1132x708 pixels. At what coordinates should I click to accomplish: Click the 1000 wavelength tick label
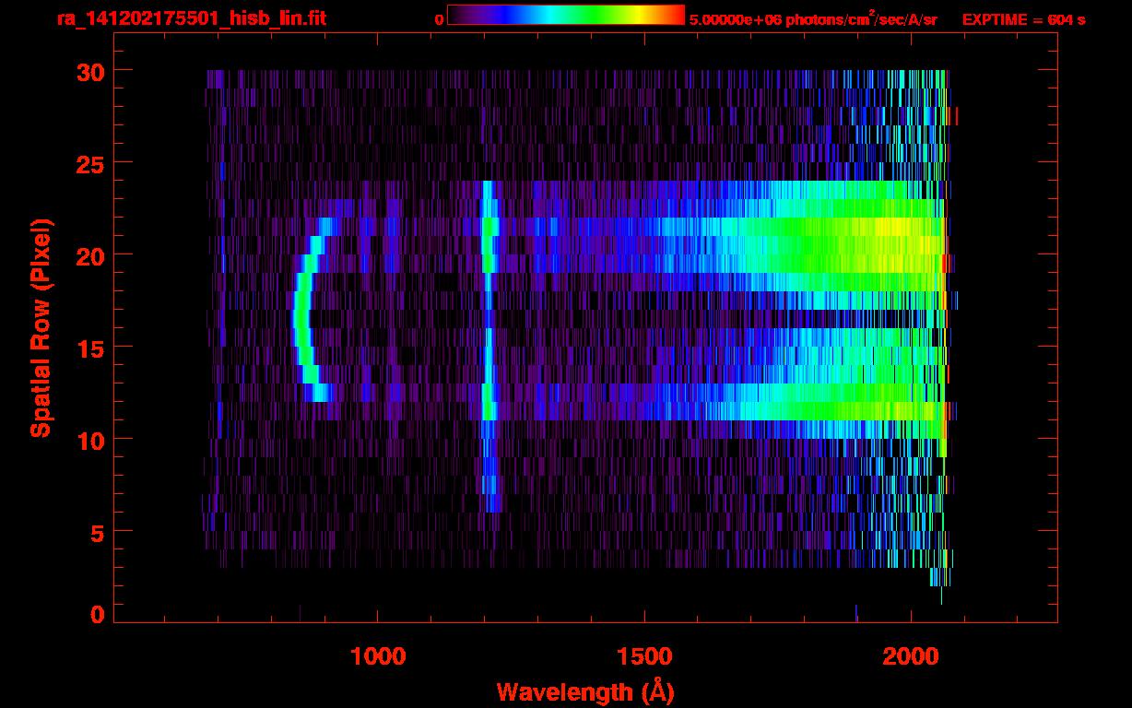378,656
